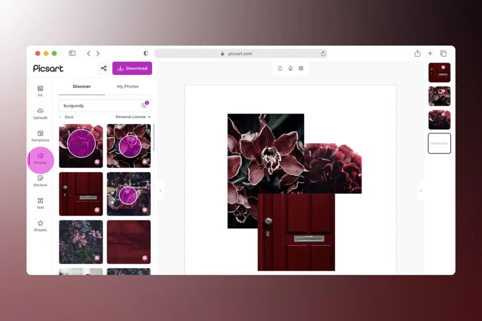Open the Templates panel

tap(40, 136)
